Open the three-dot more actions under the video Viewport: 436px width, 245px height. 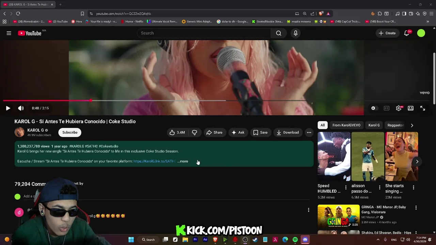tap(309, 132)
